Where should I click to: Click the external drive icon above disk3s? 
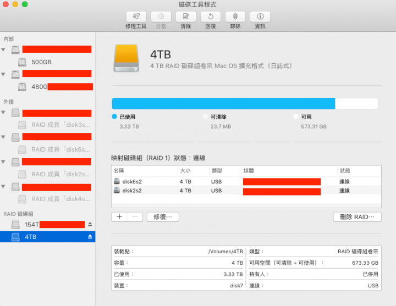tap(15, 113)
